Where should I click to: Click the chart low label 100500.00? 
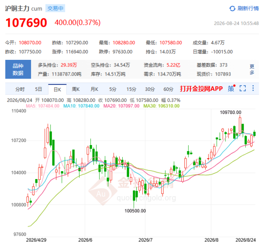(x=135, y=211)
